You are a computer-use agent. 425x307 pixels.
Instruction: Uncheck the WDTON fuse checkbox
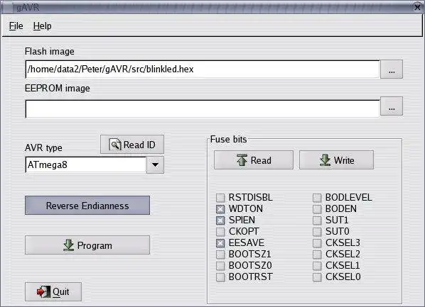[x=220, y=209]
